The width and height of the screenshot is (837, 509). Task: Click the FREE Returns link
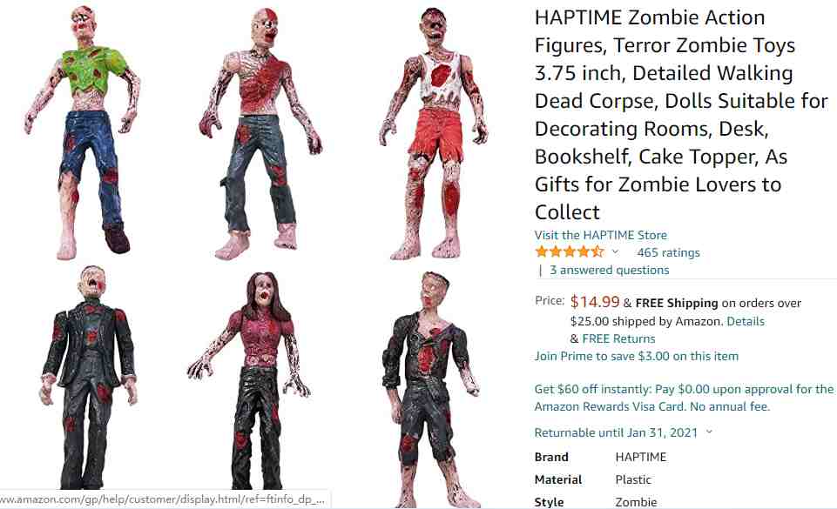618,338
